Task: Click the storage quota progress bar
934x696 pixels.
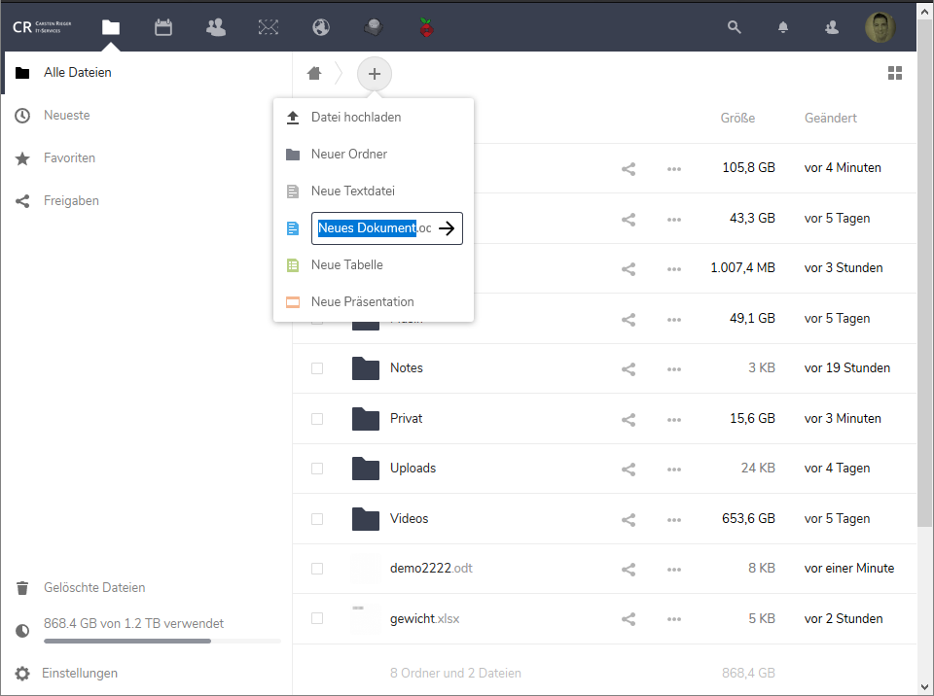Action: click(x=162, y=641)
